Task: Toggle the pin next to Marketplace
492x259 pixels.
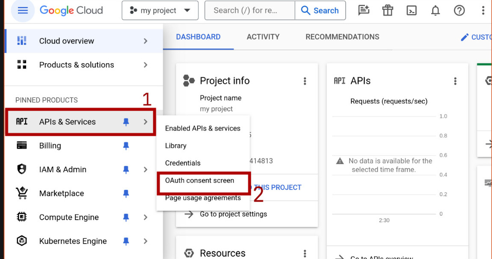Action: [x=126, y=194]
